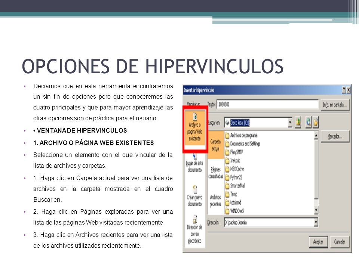Open the Páginas consultadas tab

coord(216,173)
